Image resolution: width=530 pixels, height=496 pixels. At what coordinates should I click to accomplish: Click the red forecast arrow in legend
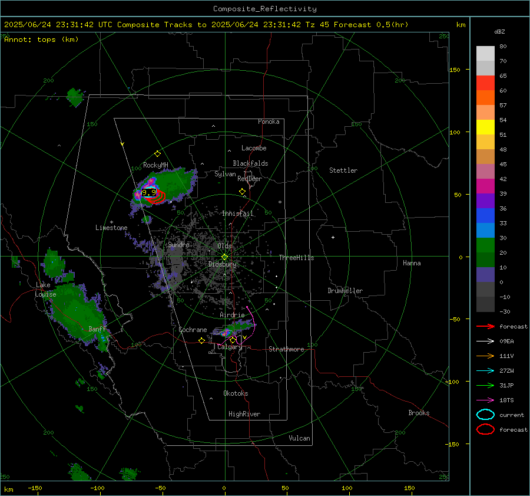pyautogui.click(x=485, y=326)
